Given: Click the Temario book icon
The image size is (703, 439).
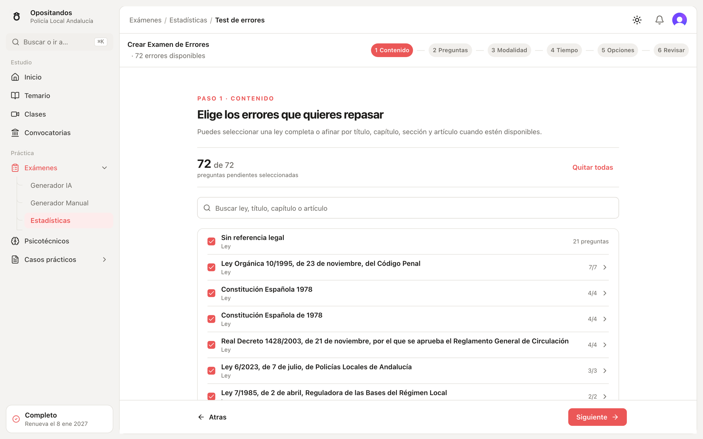Looking at the screenshot, I should tap(15, 95).
